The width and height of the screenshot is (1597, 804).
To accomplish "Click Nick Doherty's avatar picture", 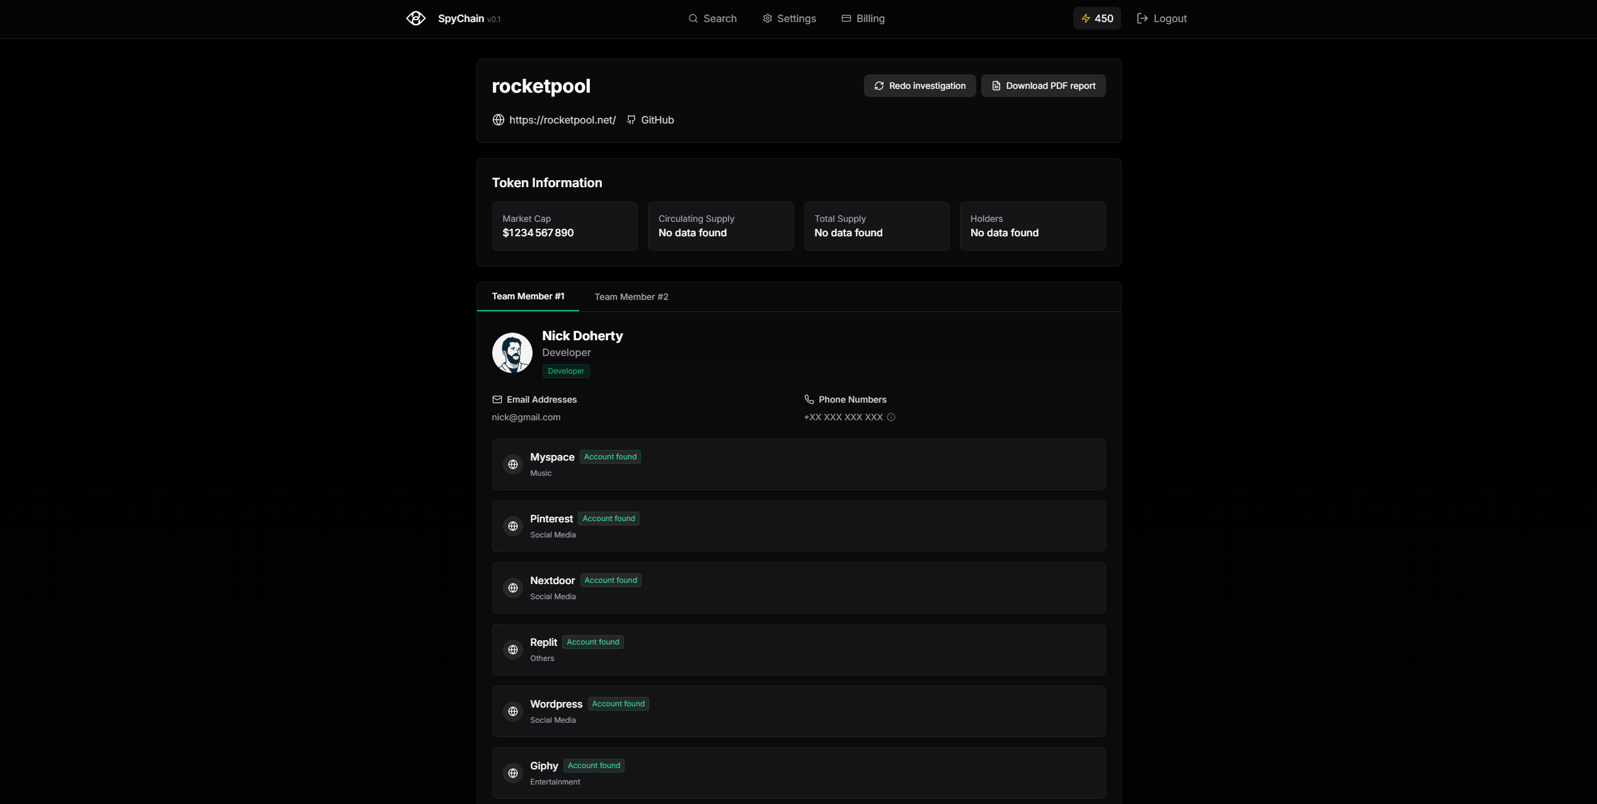I will point(512,353).
